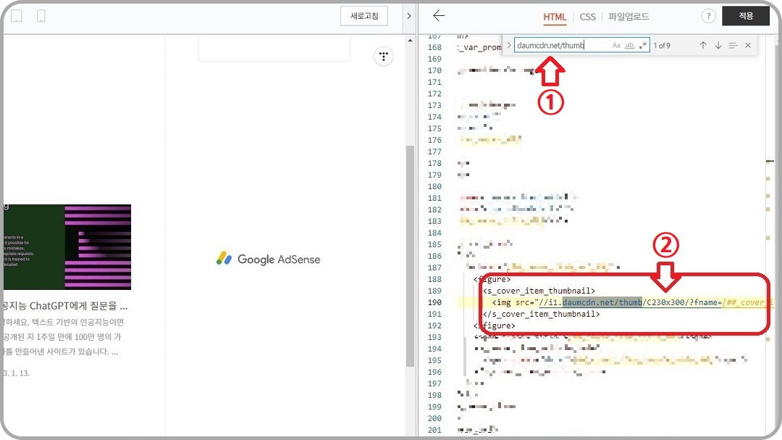782x440 pixels.
Task: Switch to the CSS tab
Action: point(587,17)
